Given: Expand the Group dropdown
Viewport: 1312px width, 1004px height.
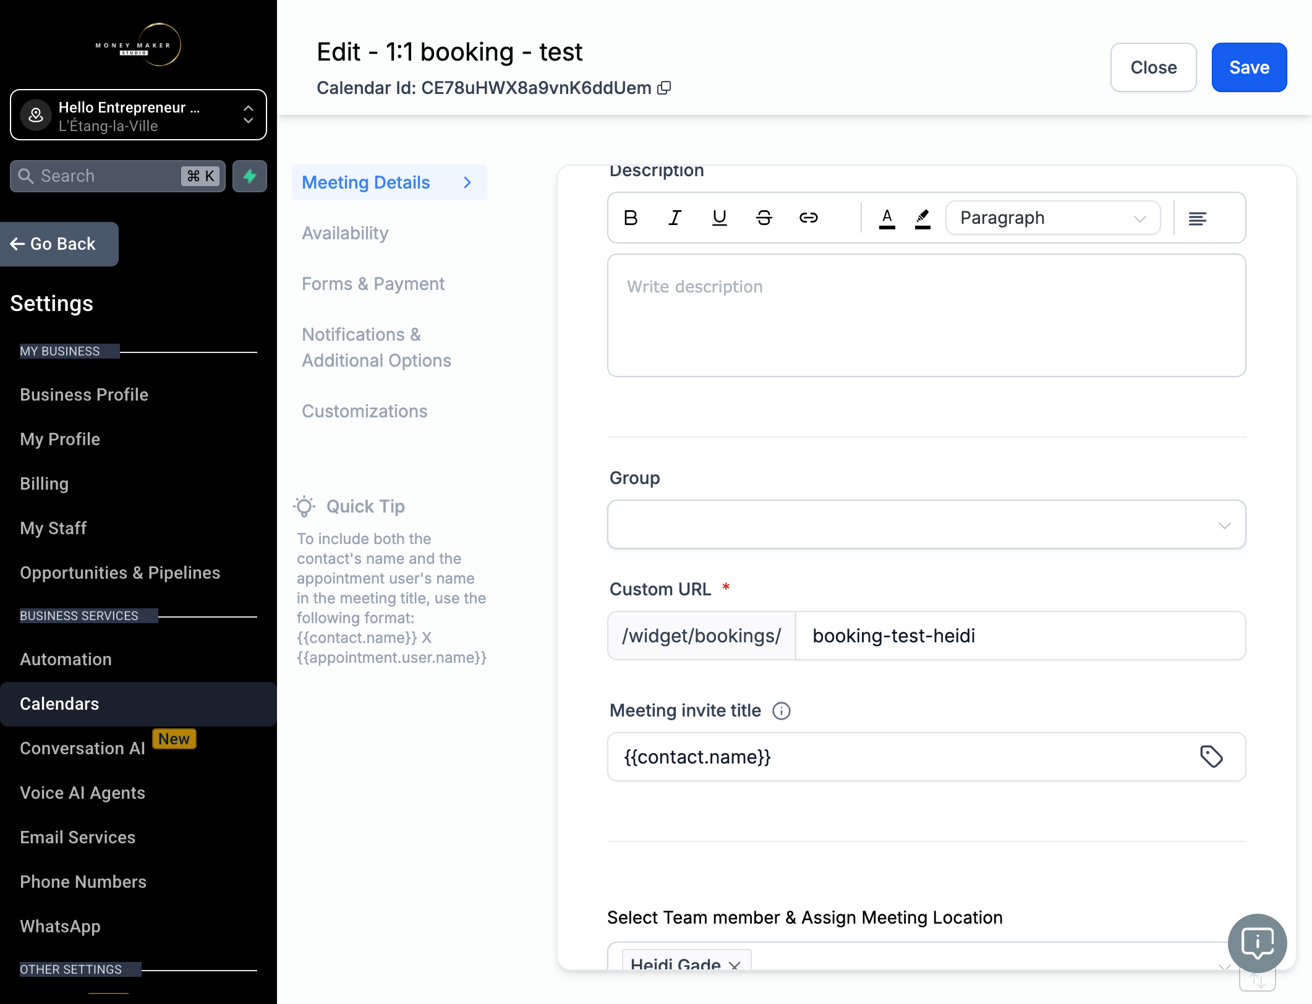Looking at the screenshot, I should pyautogui.click(x=927, y=524).
